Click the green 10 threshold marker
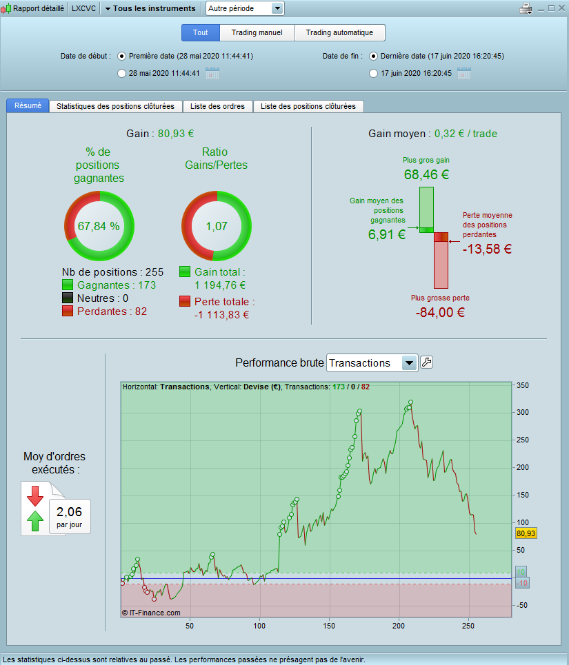This screenshot has width=569, height=665. pyautogui.click(x=521, y=572)
